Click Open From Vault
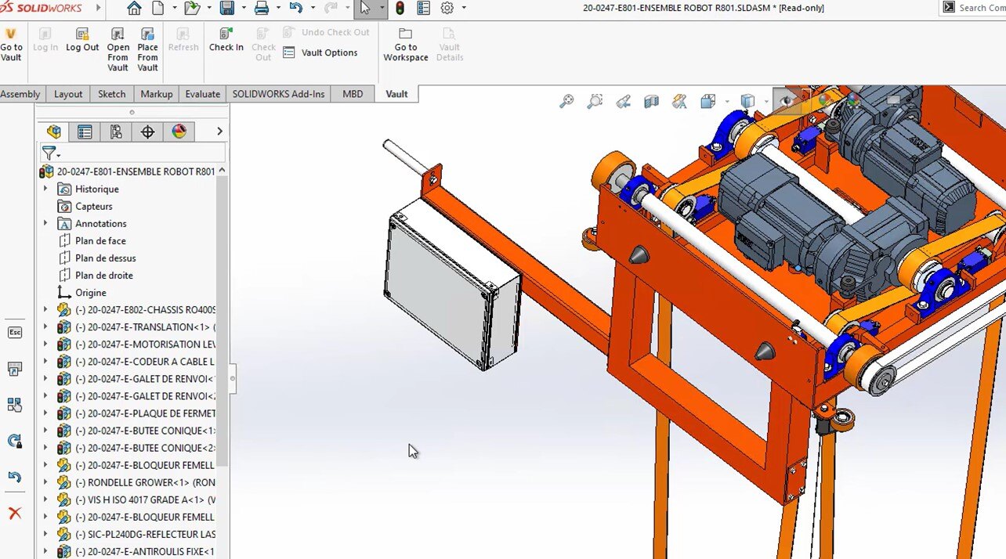Image resolution: width=1006 pixels, height=559 pixels. (x=118, y=50)
